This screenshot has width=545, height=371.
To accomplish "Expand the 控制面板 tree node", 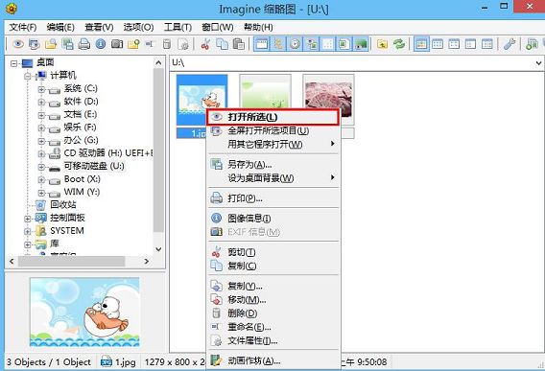I will coord(28,219).
